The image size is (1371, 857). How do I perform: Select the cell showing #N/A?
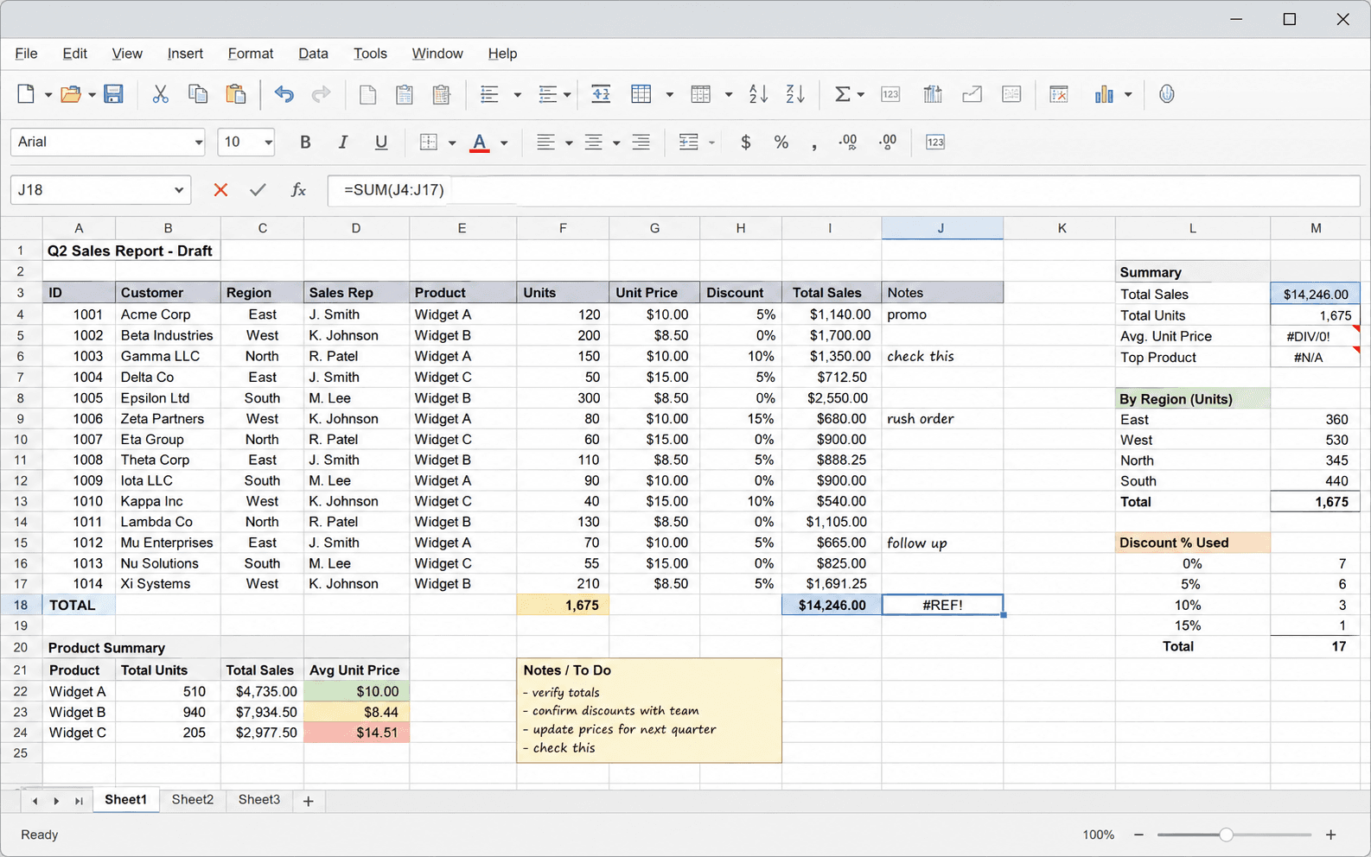1315,357
